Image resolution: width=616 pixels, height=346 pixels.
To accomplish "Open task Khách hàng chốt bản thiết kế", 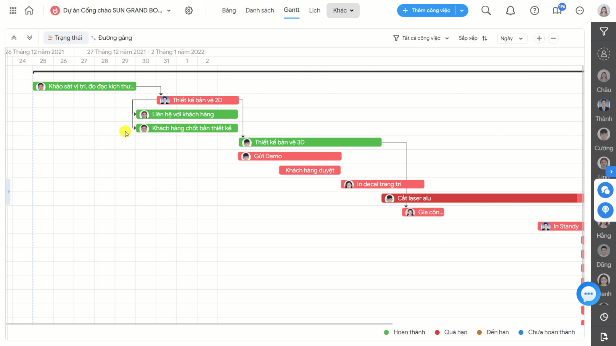I will pyautogui.click(x=187, y=128).
